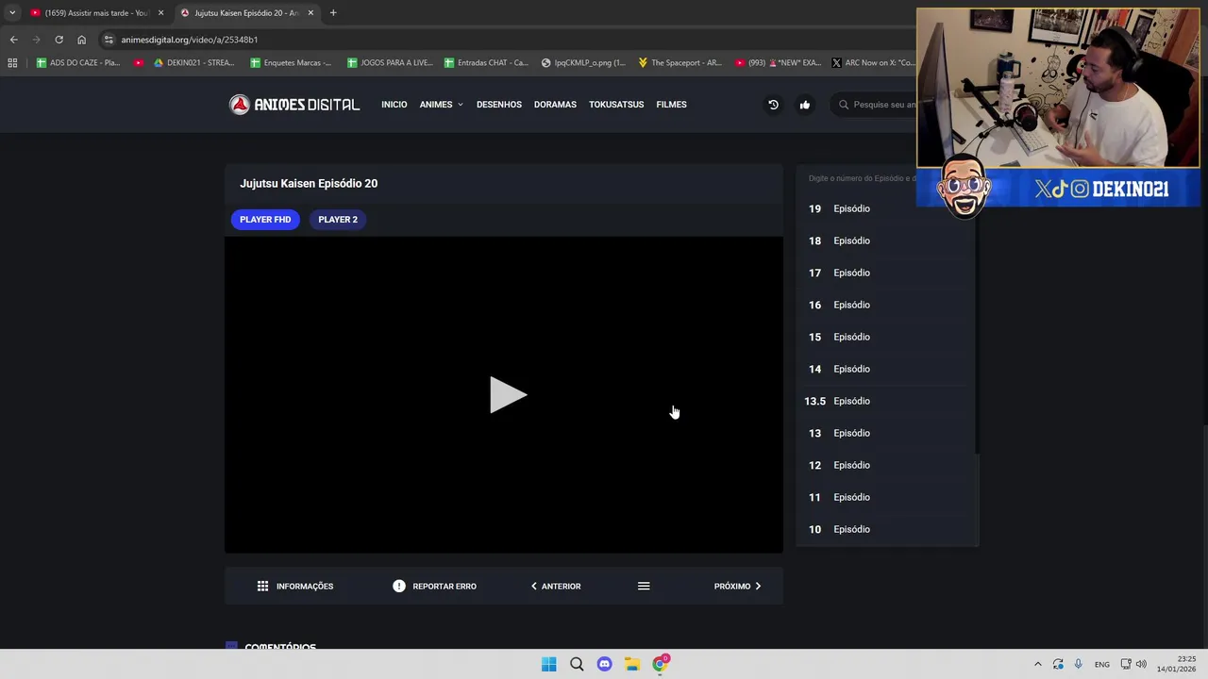The width and height of the screenshot is (1208, 679).
Task: Go to PRÓXIMO episode
Action: point(738,587)
